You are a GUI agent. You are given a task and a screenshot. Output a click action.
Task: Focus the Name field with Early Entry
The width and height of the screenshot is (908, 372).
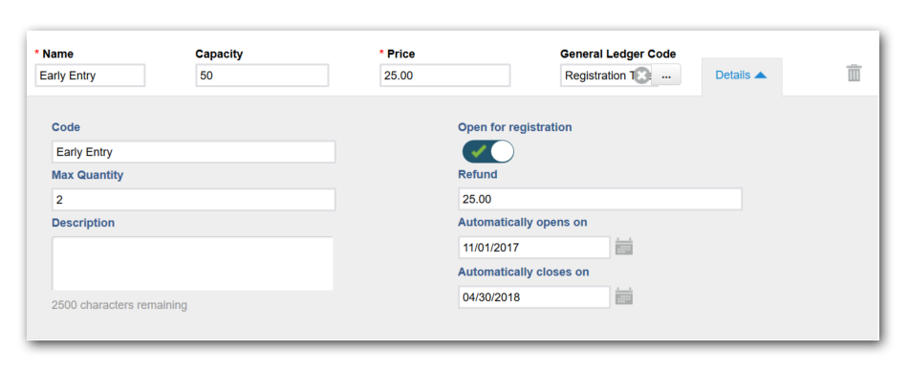tap(90, 76)
